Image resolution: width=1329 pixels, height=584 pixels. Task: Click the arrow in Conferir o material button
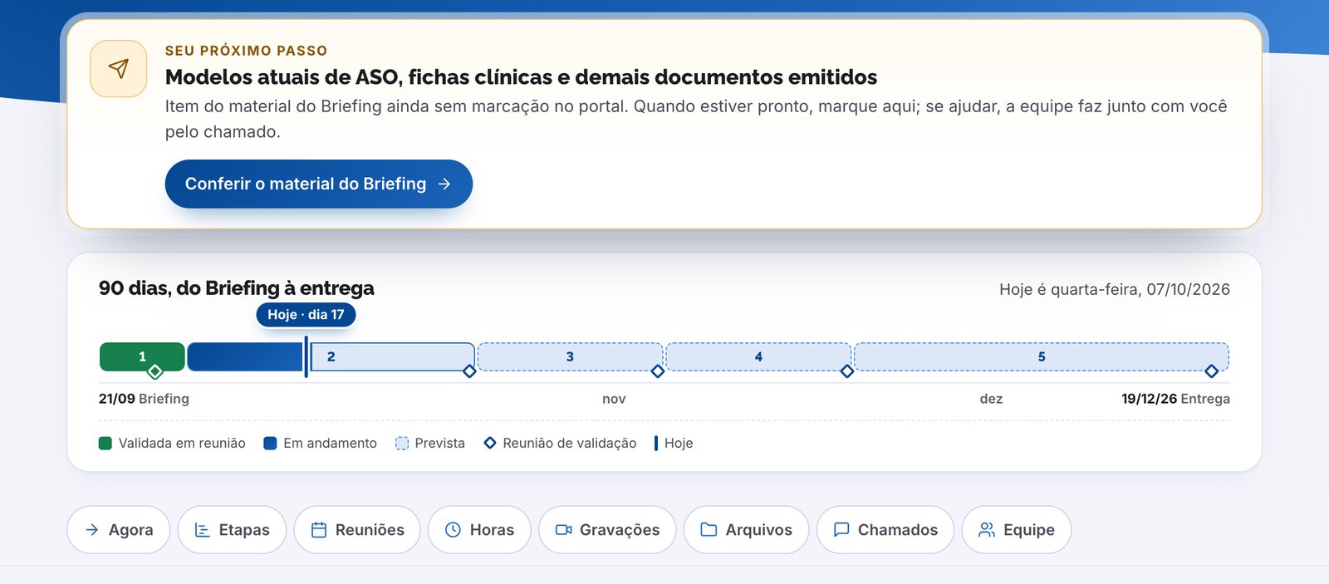coord(444,184)
